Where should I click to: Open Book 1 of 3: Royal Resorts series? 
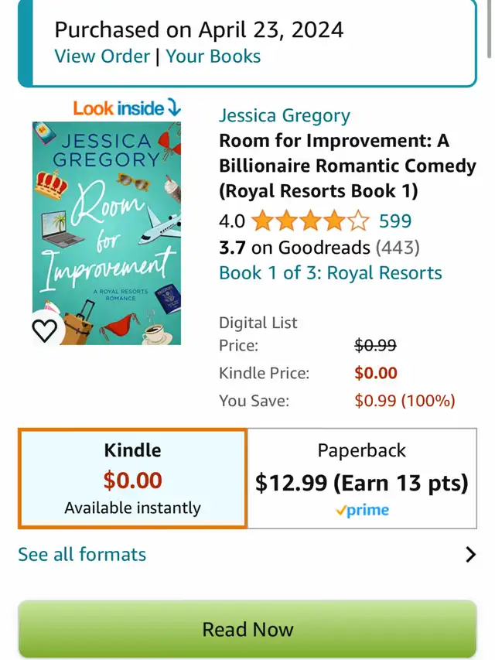[x=330, y=272]
